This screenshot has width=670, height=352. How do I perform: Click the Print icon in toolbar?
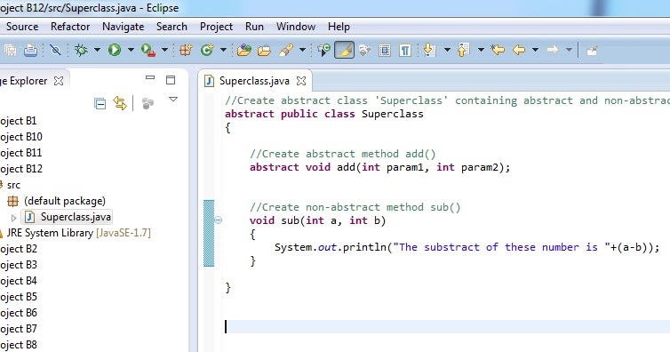click(30, 51)
